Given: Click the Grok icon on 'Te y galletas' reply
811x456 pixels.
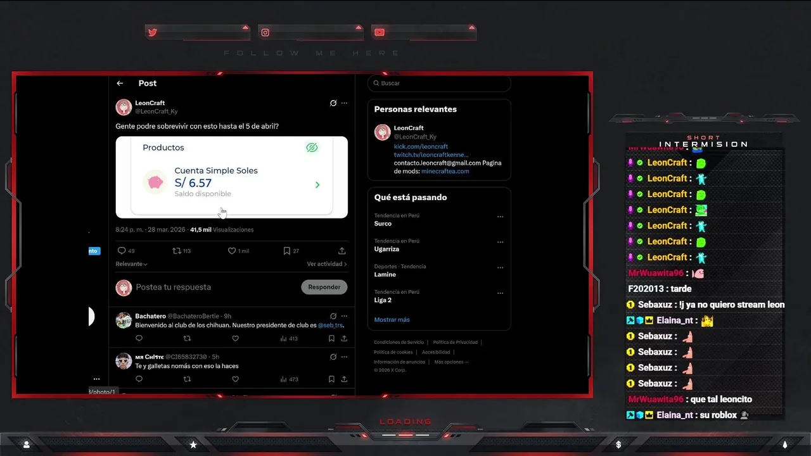Looking at the screenshot, I should tap(333, 357).
